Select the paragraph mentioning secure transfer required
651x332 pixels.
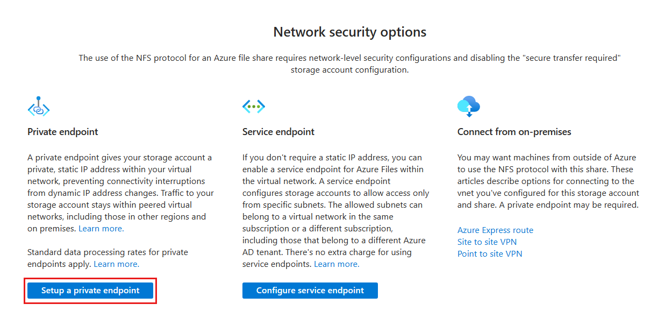tap(349, 63)
